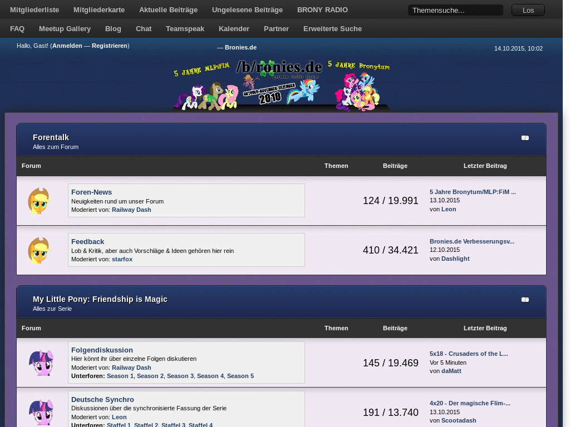Focus the Themensuche search field
Viewport: 570px width, 427px height.
[x=455, y=10]
